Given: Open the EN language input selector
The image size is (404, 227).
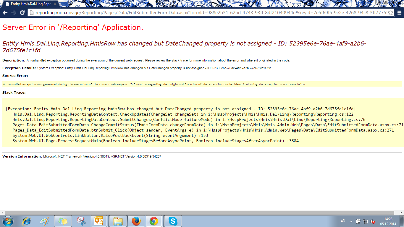Looking at the screenshot, I should (x=343, y=220).
